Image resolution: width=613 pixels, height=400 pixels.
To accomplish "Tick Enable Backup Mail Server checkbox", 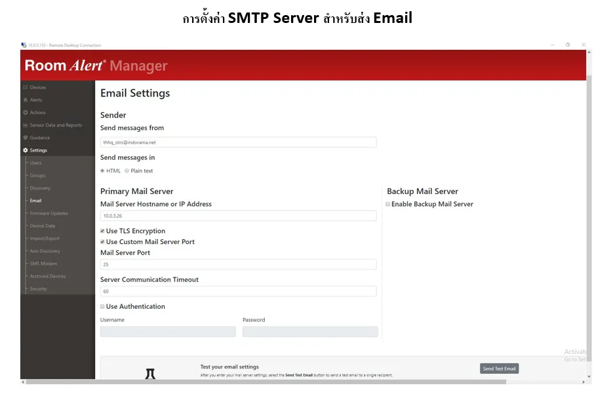I will click(x=387, y=204).
